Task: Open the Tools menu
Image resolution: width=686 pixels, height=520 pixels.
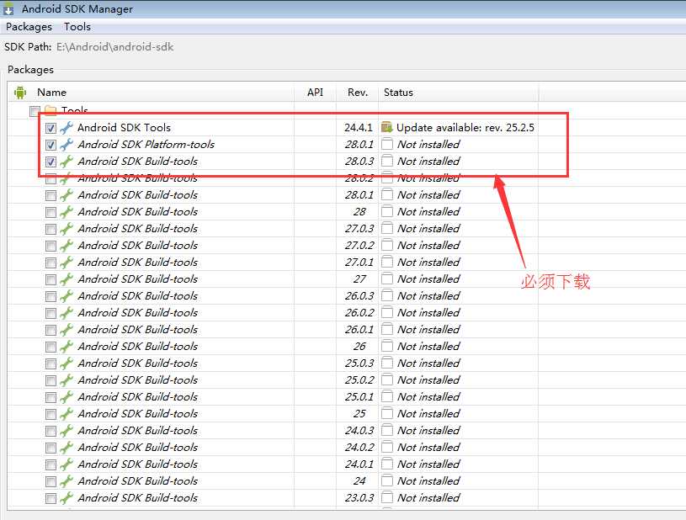Action: 77,27
